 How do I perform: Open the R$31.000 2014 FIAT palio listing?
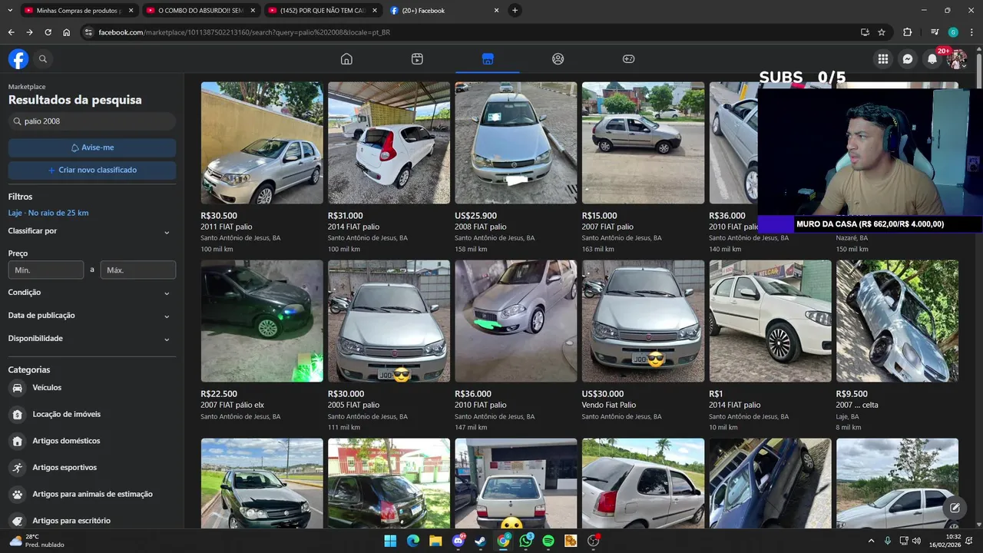(389, 168)
